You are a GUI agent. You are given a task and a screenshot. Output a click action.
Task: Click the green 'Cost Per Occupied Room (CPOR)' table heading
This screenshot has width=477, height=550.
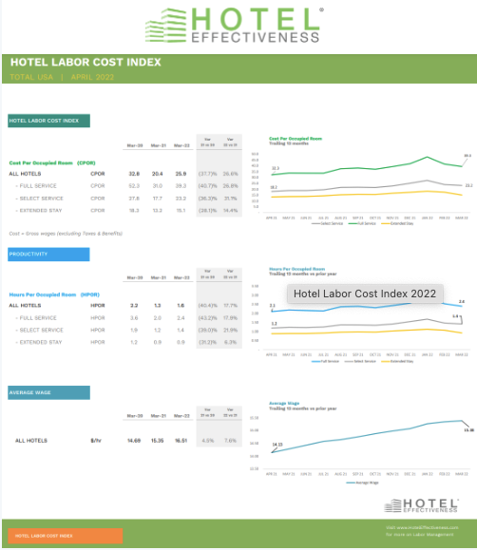pos(52,162)
